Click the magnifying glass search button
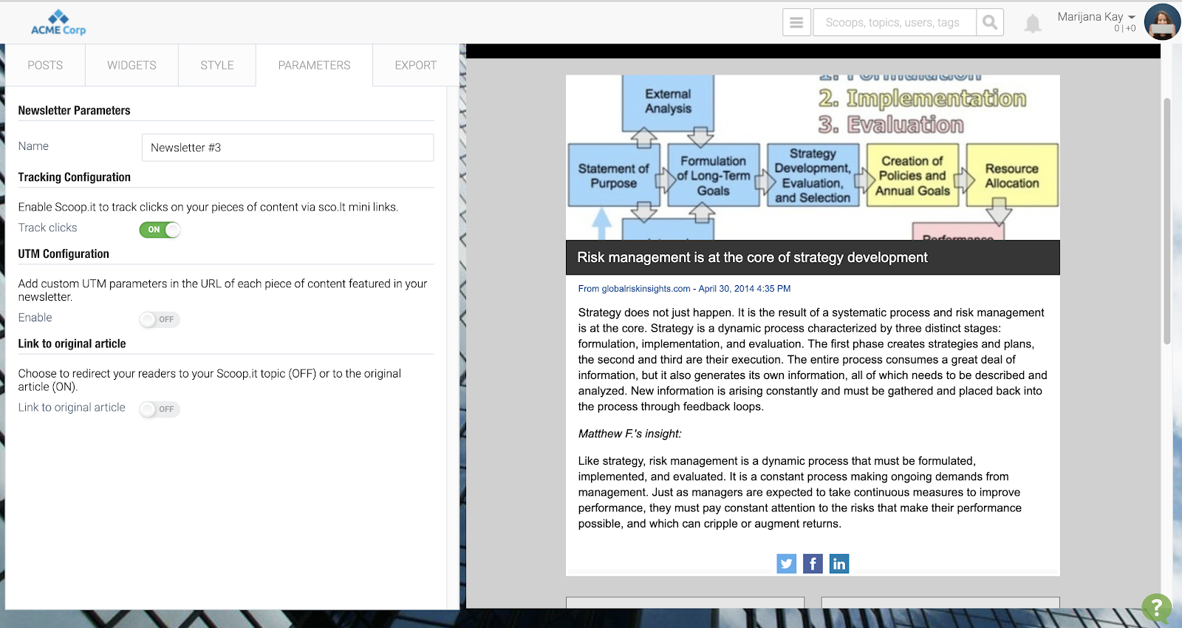Screen dimensions: 1182x628 990,23
